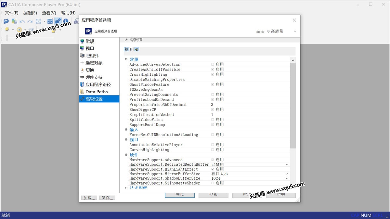This screenshot has width=390, height=219.
Task: Click the image thumbnails toolbar icon beside Open
Action: [14, 21]
